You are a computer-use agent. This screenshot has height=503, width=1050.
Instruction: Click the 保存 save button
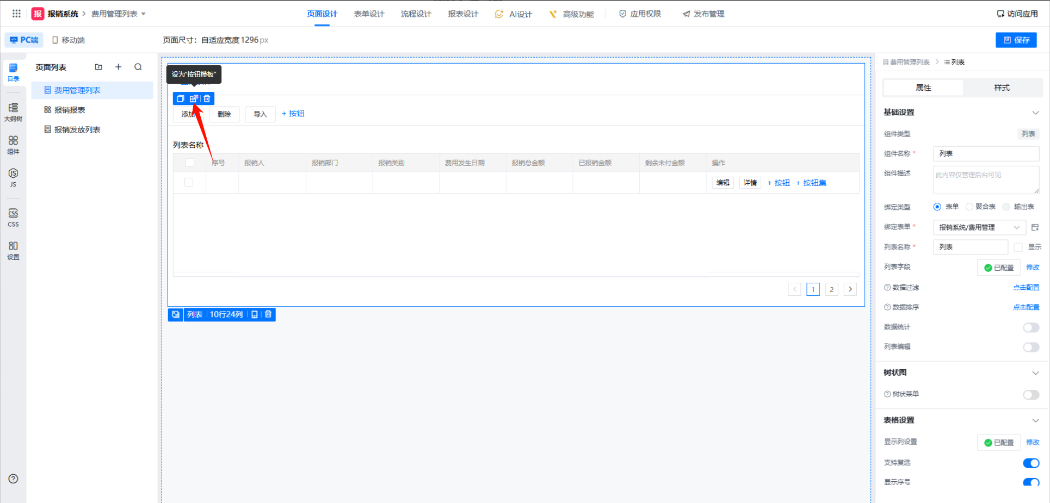(1016, 40)
